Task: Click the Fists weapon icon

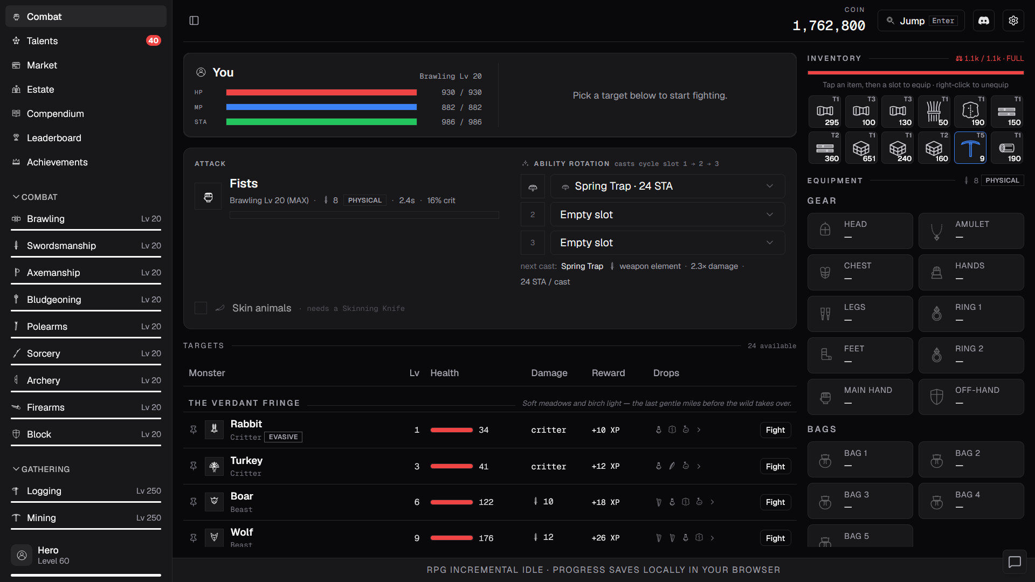Action: point(208,196)
